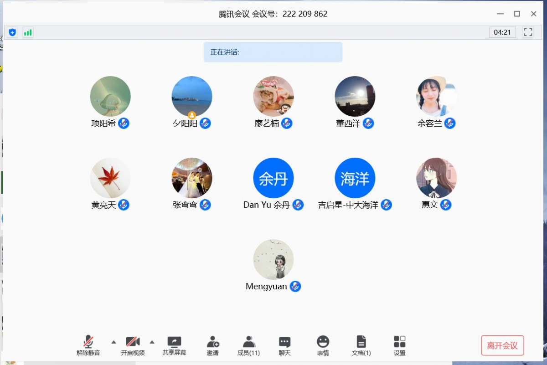
Task: Enter fullscreen mode with expand icon
Action: click(x=528, y=32)
